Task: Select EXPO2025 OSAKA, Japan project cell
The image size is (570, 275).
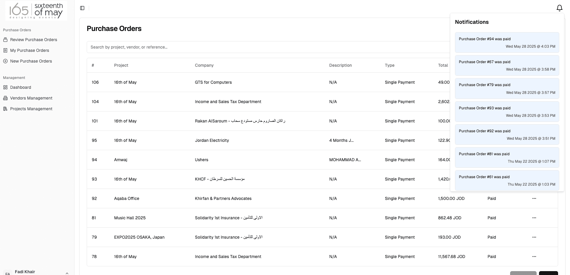Action: click(139, 237)
